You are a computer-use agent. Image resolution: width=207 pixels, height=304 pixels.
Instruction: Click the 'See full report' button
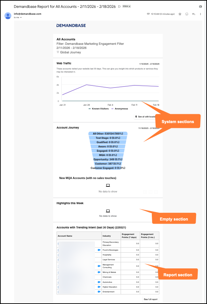[x=151, y=299]
